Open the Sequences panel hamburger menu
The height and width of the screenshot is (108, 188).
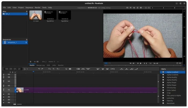pyautogui.click(x=27, y=40)
